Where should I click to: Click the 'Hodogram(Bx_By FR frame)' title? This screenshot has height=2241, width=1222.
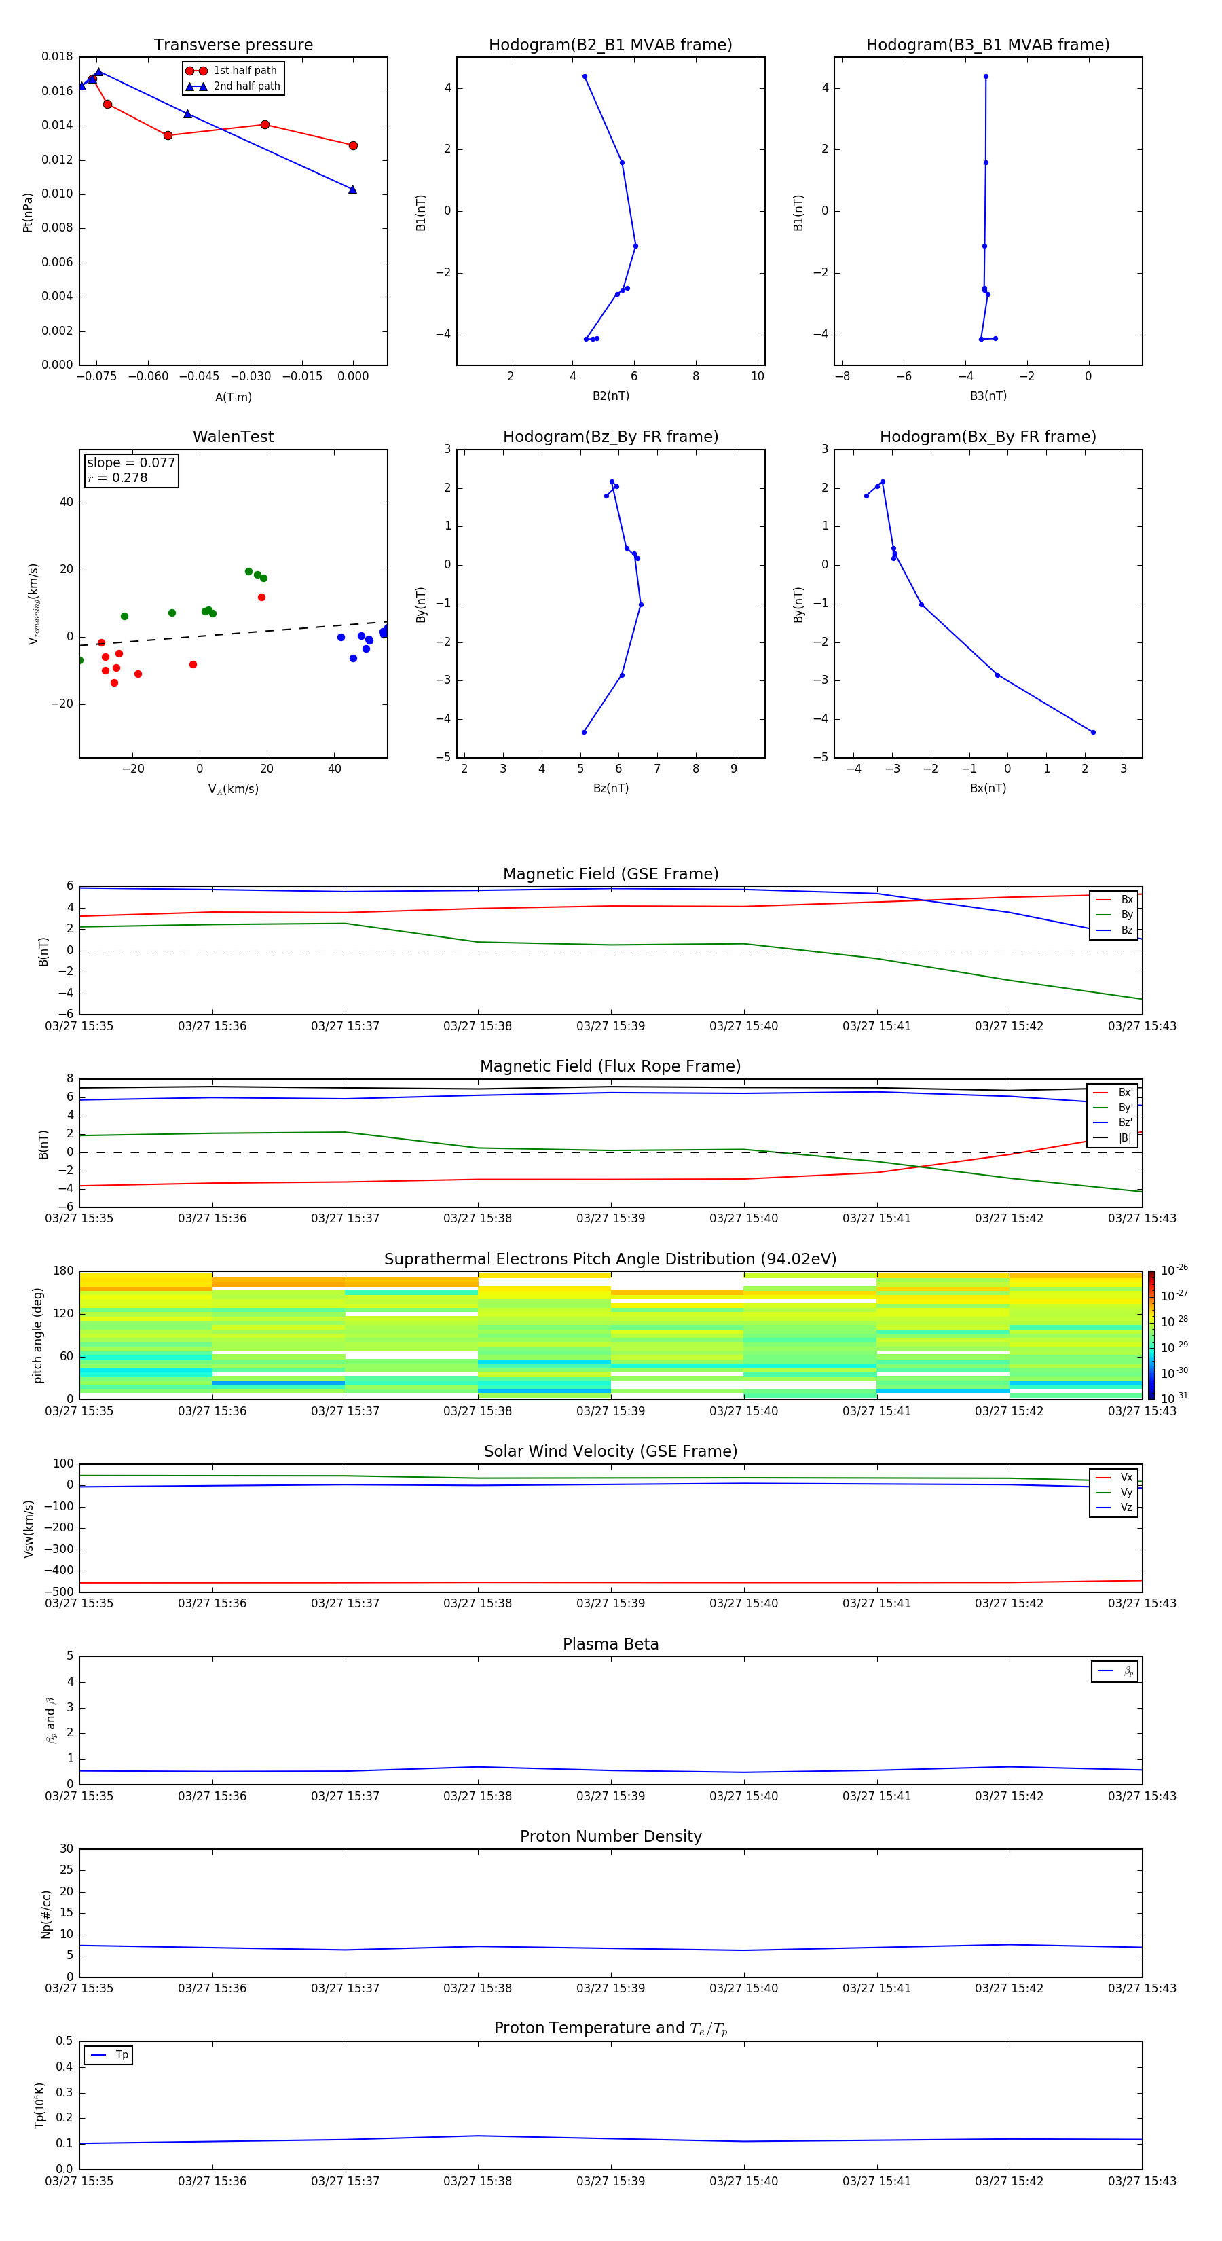988,437
